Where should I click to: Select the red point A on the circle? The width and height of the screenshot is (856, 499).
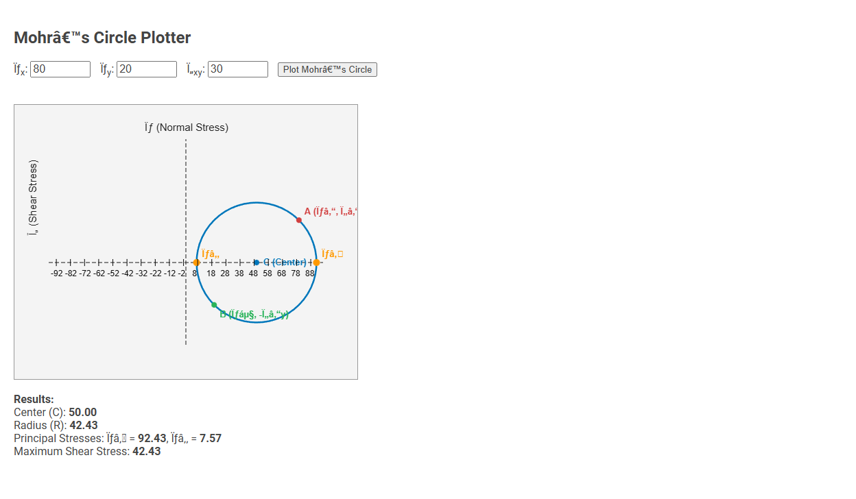click(x=298, y=219)
